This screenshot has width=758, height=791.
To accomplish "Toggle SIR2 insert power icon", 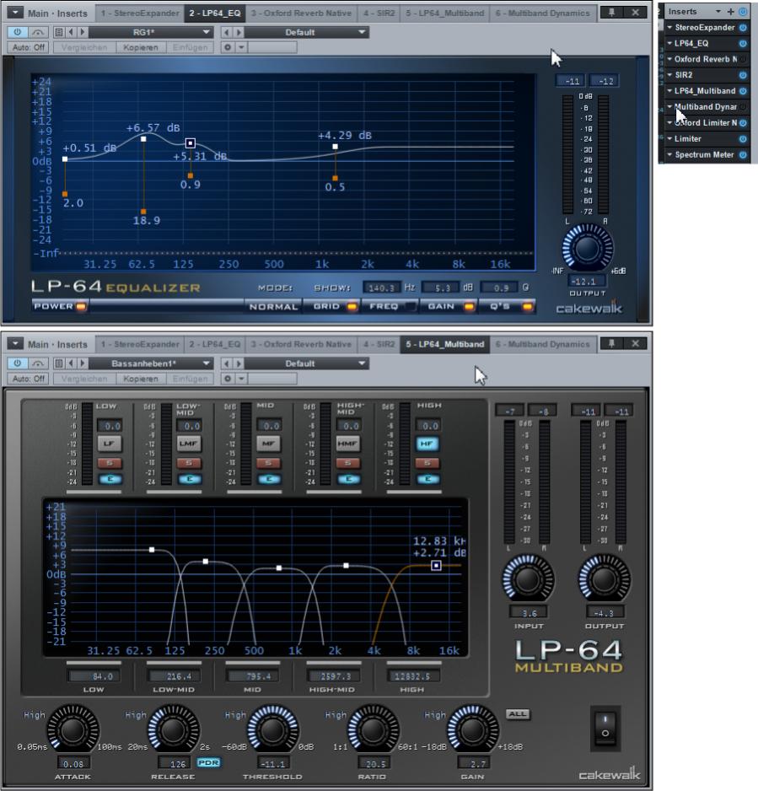I will pyautogui.click(x=743, y=75).
